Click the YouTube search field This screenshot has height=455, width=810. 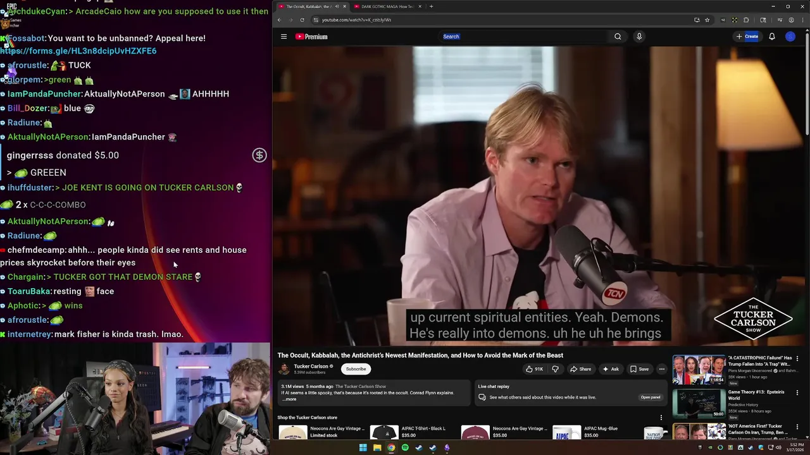point(524,37)
